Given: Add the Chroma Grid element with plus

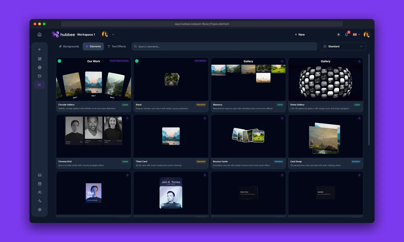Looking at the screenshot, I should click(x=127, y=118).
